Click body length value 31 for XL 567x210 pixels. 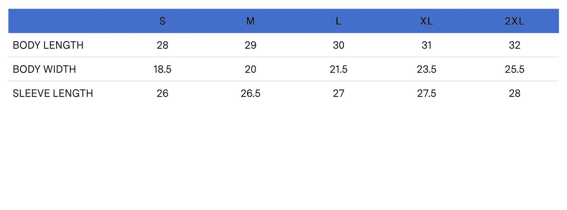pyautogui.click(x=427, y=46)
